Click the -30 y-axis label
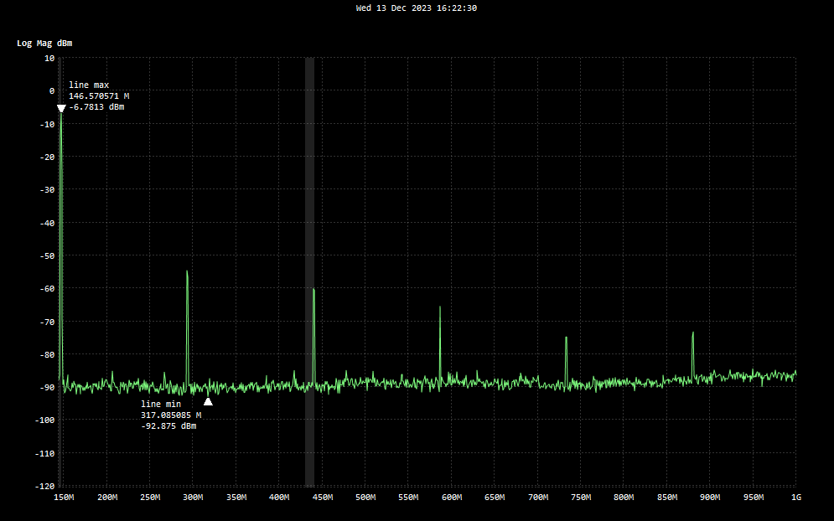Screen dimensions: 834x521 pos(47,190)
